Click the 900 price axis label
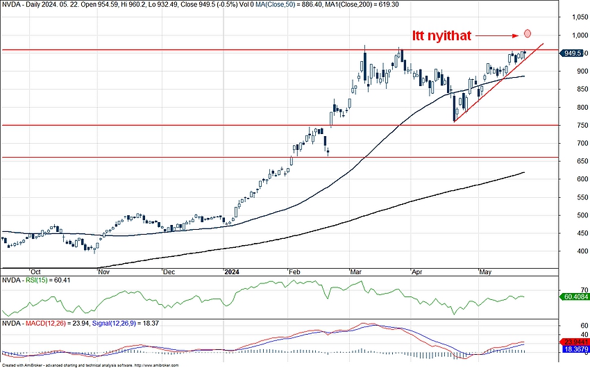Viewport: 590px width, 368px height. (x=583, y=71)
